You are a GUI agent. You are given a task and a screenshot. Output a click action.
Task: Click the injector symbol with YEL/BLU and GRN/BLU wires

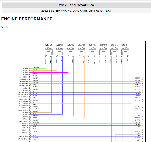click(x=103, y=52)
